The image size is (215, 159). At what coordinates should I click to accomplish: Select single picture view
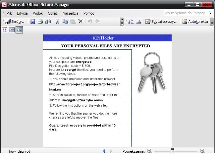pyautogui.click(x=19, y=30)
